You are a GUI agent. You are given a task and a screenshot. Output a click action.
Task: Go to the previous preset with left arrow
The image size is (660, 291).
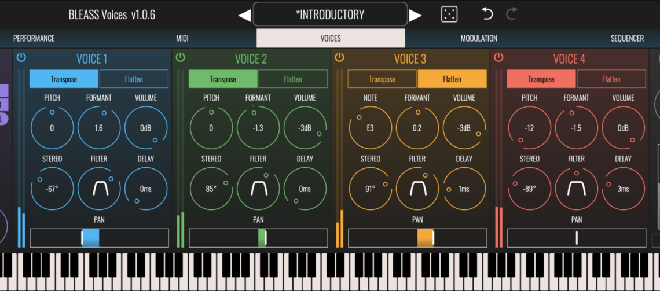click(244, 15)
